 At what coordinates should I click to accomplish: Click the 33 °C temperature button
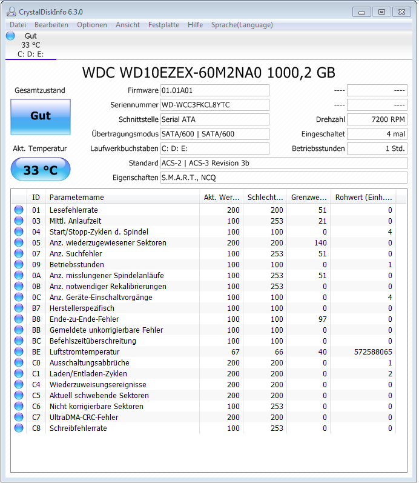pyautogui.click(x=41, y=170)
